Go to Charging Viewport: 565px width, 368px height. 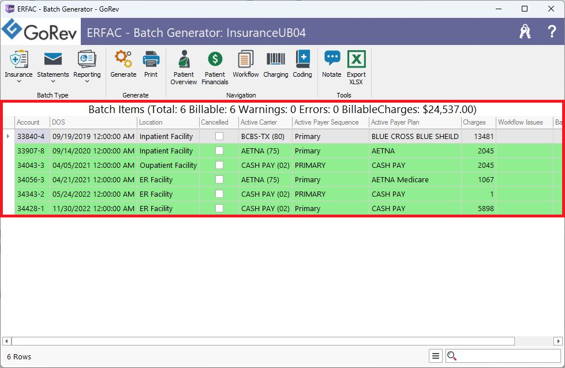[276, 63]
